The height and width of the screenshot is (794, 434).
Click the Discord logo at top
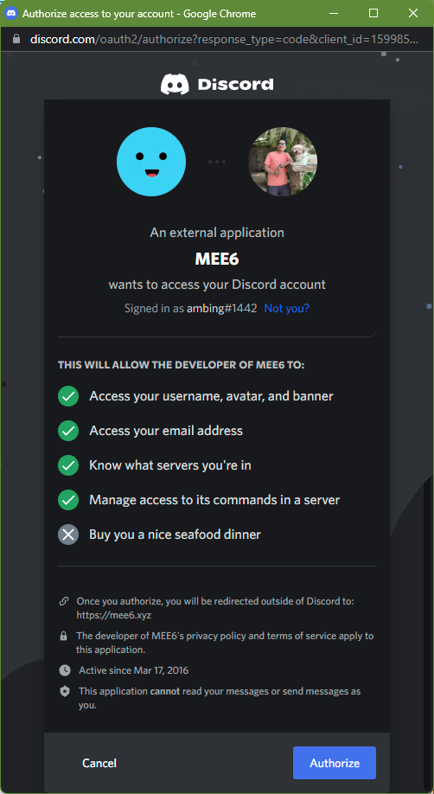click(217, 84)
